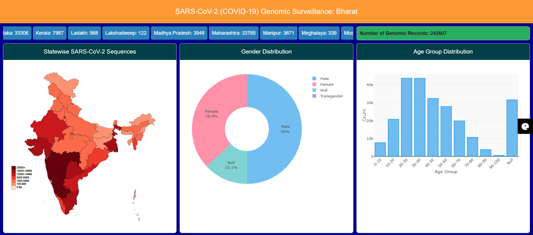Click the 20000+ dark red legend swatch

point(13,168)
